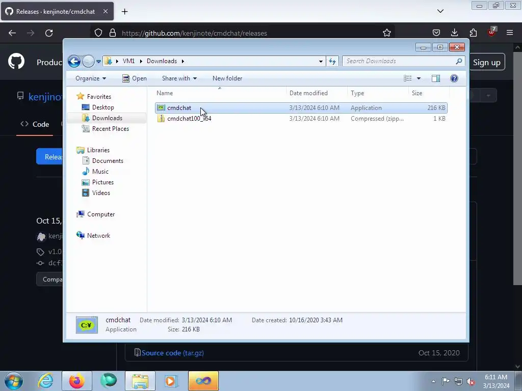
Task: Sort by the Size column header
Action: [x=429, y=93]
